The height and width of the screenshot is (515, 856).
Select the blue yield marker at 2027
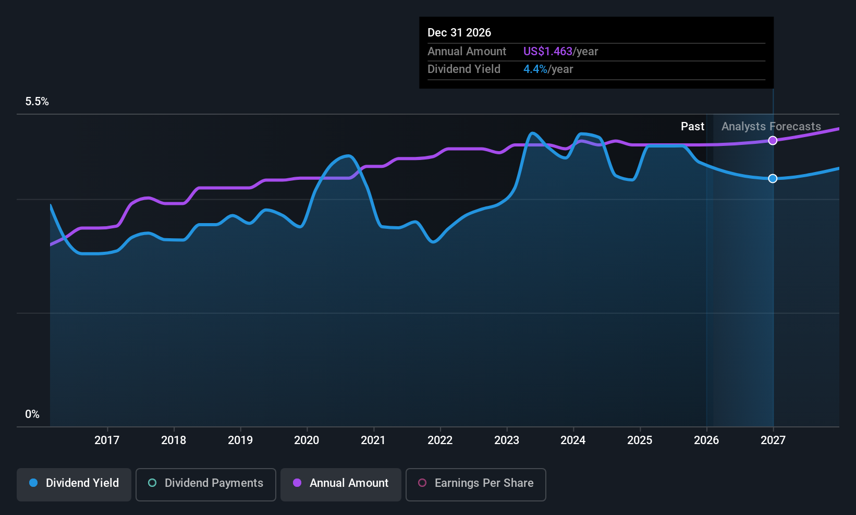coord(773,178)
